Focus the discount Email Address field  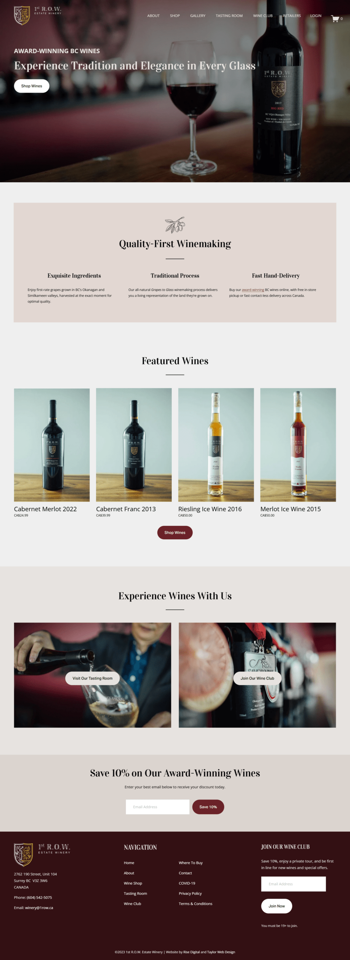158,807
